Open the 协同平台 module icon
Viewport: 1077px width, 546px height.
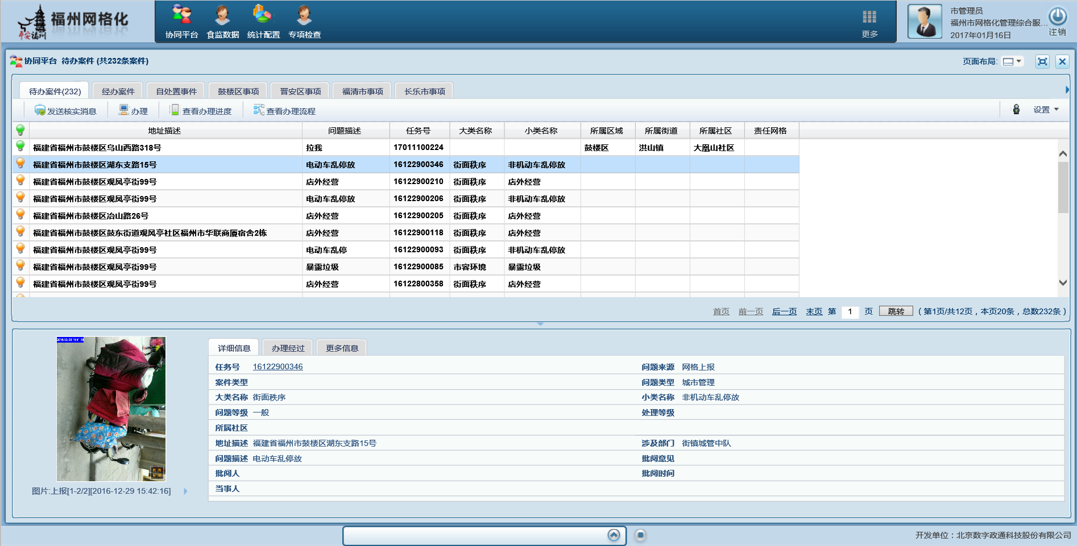click(181, 15)
